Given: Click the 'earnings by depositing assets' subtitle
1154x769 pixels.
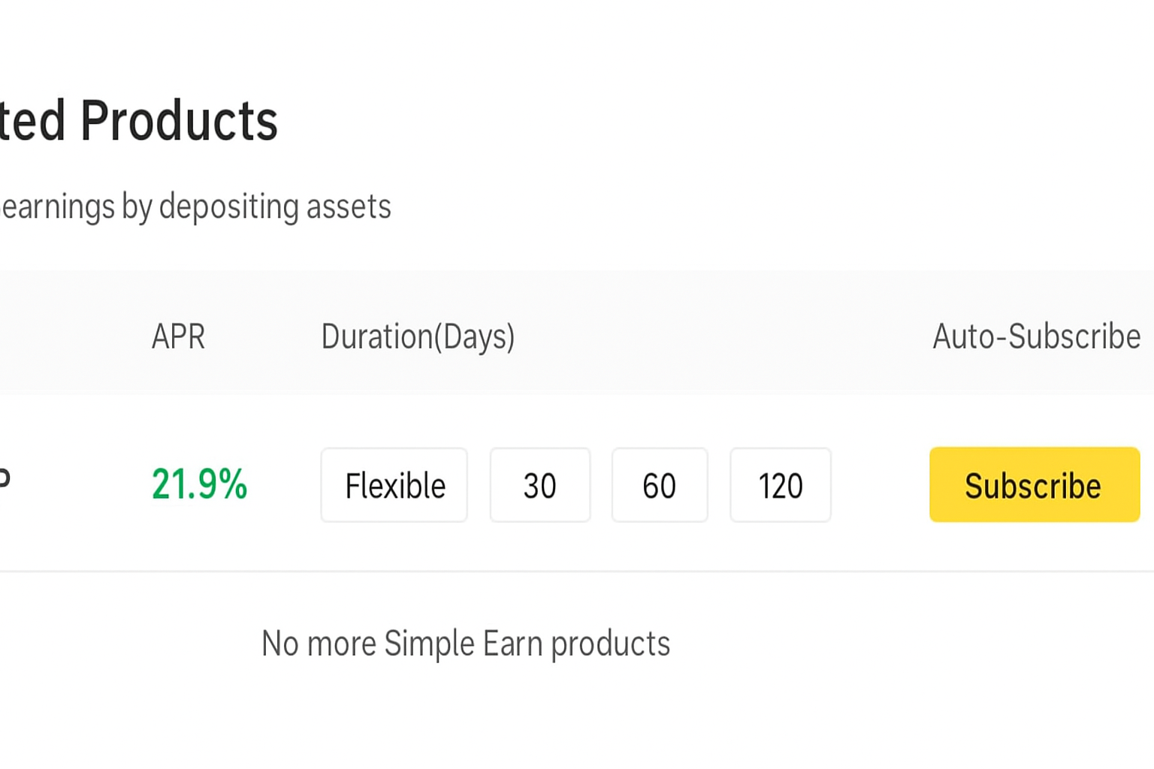Looking at the screenshot, I should tap(195, 207).
